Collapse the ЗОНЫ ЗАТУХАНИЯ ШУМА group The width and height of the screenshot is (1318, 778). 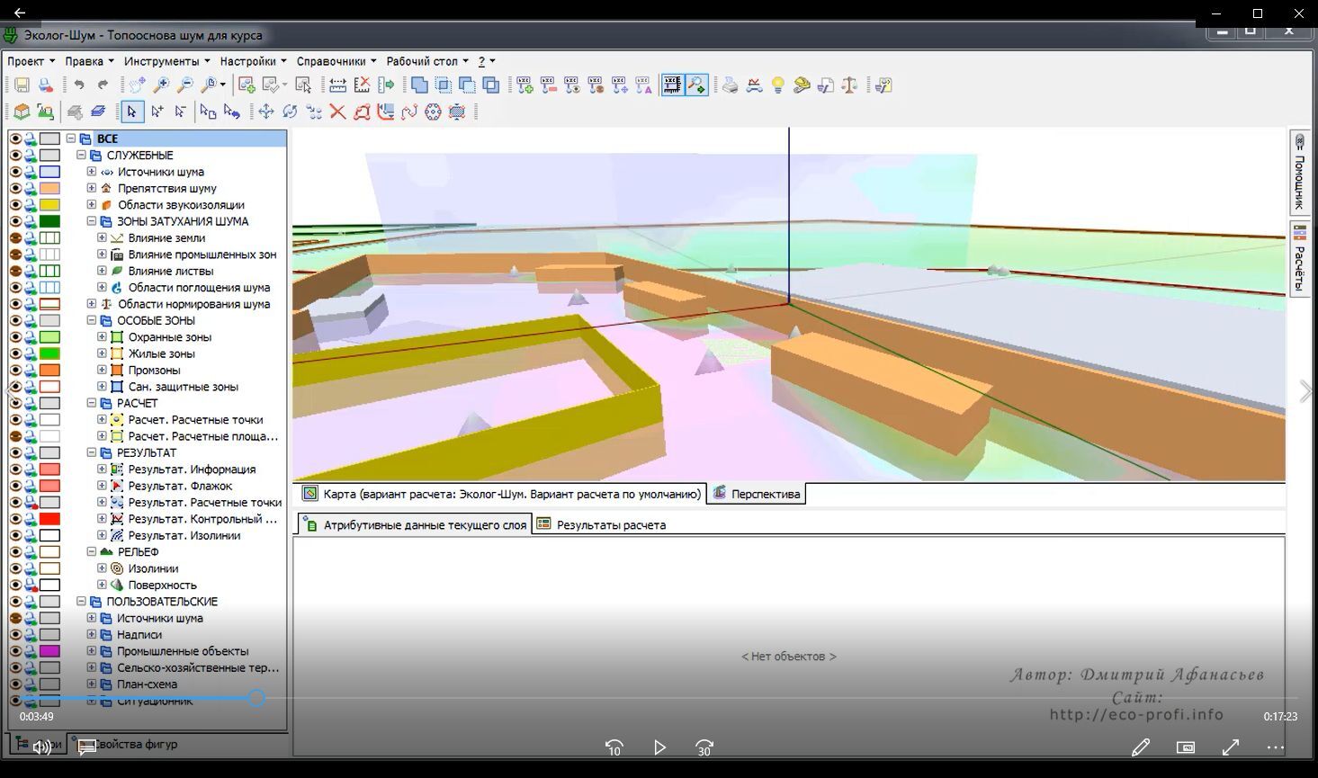[x=92, y=221]
